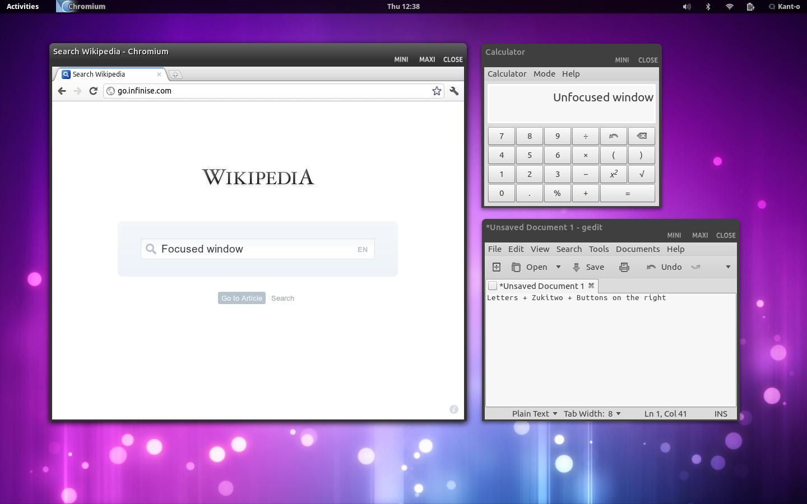Click the forward arrow in Chromium
Image resolution: width=807 pixels, height=504 pixels.
[x=77, y=91]
